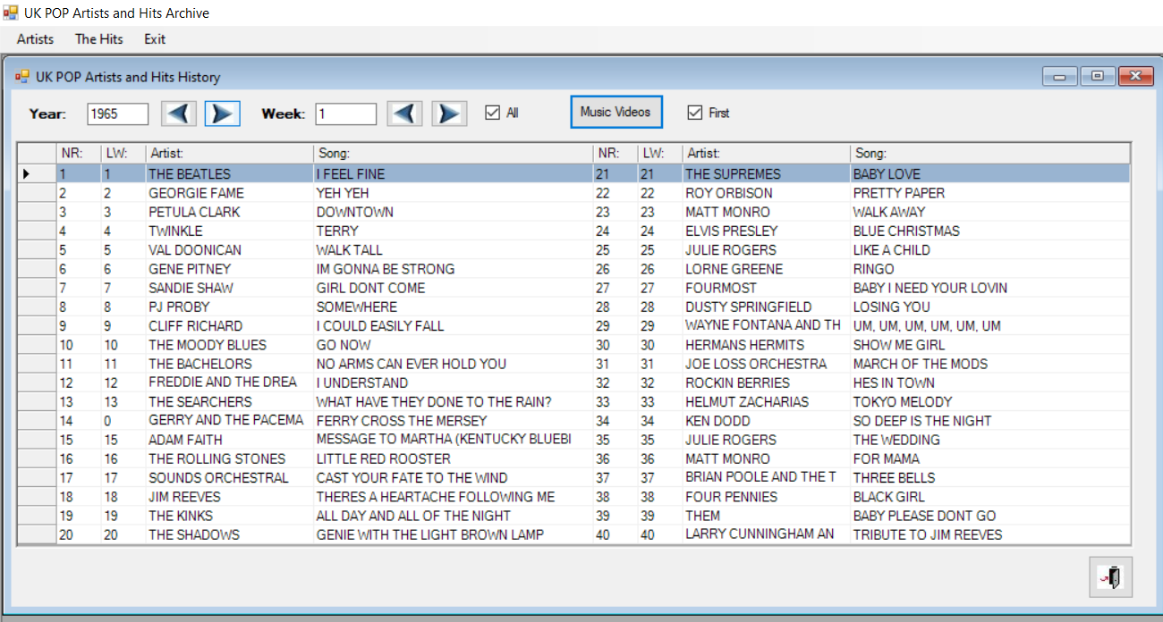Select THE MOODY BLUES artist cell
The width and height of the screenshot is (1163, 622).
click(x=230, y=345)
